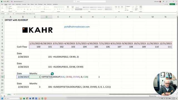The width and height of the screenshot is (178, 100).
Task: Click the Copy button
Action: click(x=11, y=8)
